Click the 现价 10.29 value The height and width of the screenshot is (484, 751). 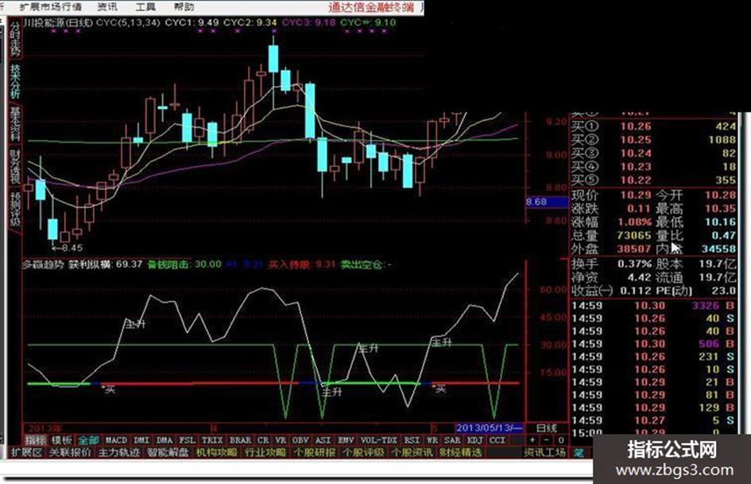tap(636, 195)
